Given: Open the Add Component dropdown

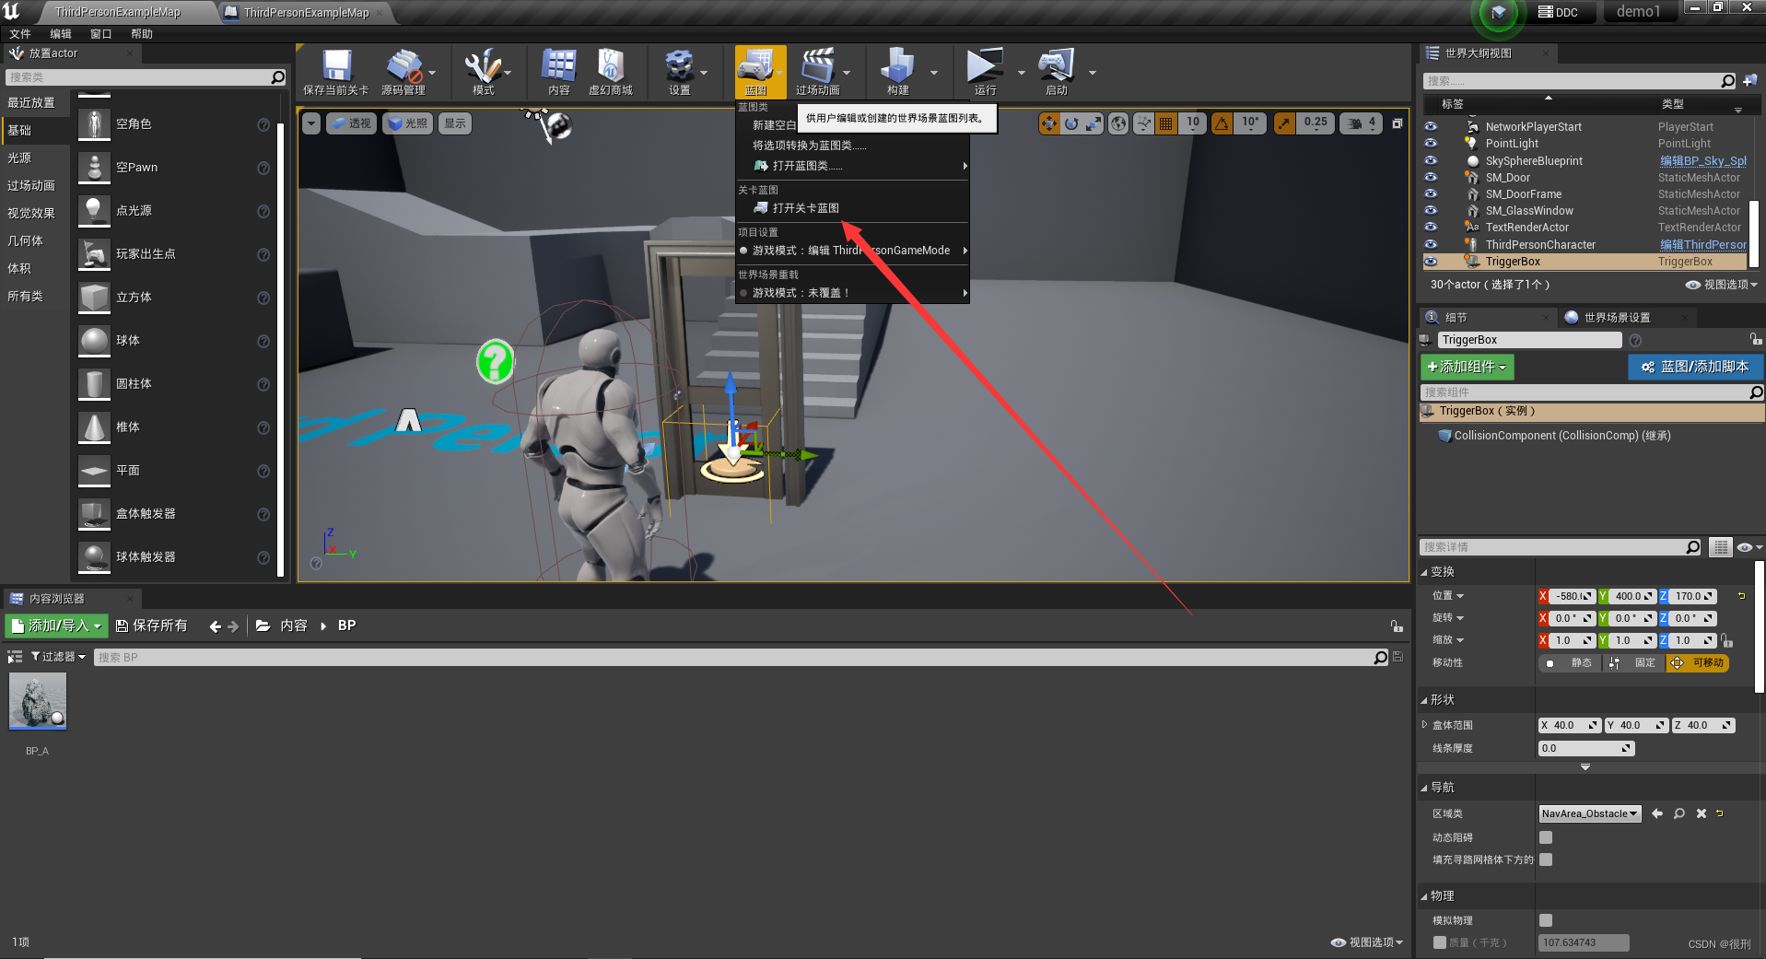Looking at the screenshot, I should pos(1467,367).
